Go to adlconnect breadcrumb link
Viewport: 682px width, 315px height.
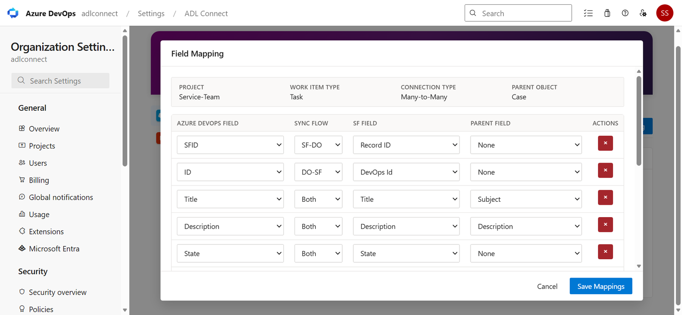click(100, 13)
